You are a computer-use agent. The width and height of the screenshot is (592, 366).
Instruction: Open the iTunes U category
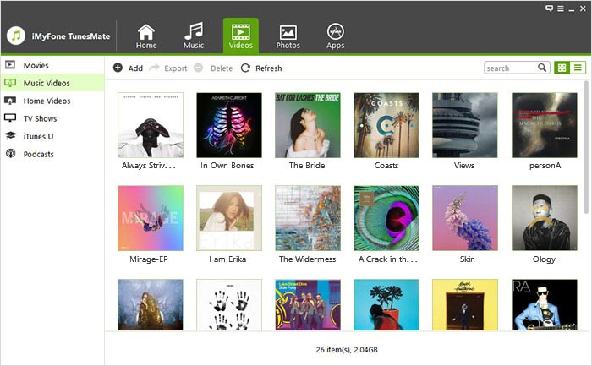tap(38, 136)
